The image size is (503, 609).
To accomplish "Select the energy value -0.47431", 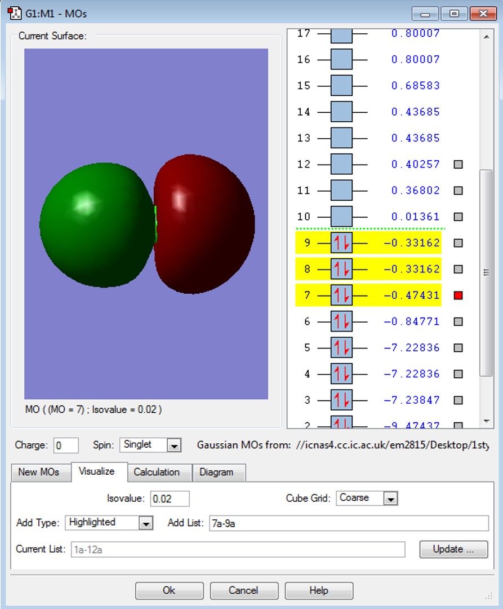I will (412, 295).
